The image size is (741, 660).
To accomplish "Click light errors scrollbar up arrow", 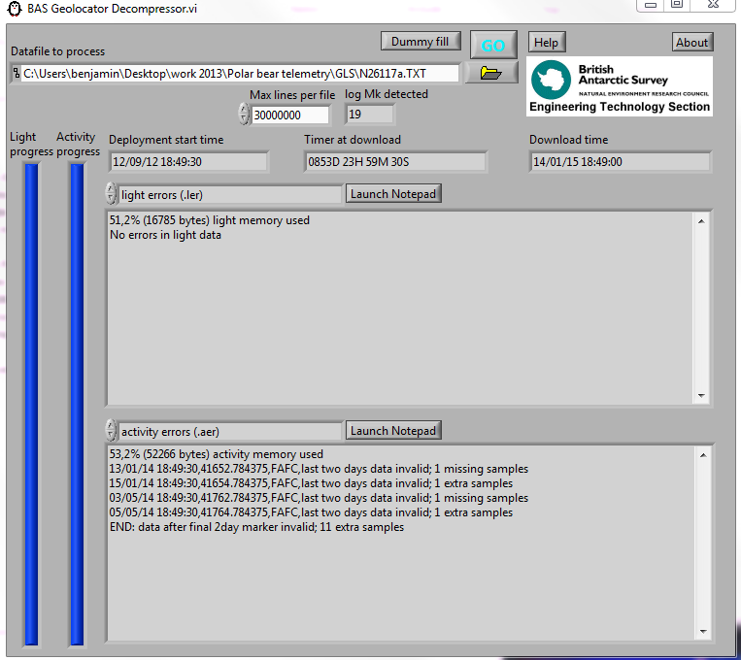I will (x=701, y=221).
